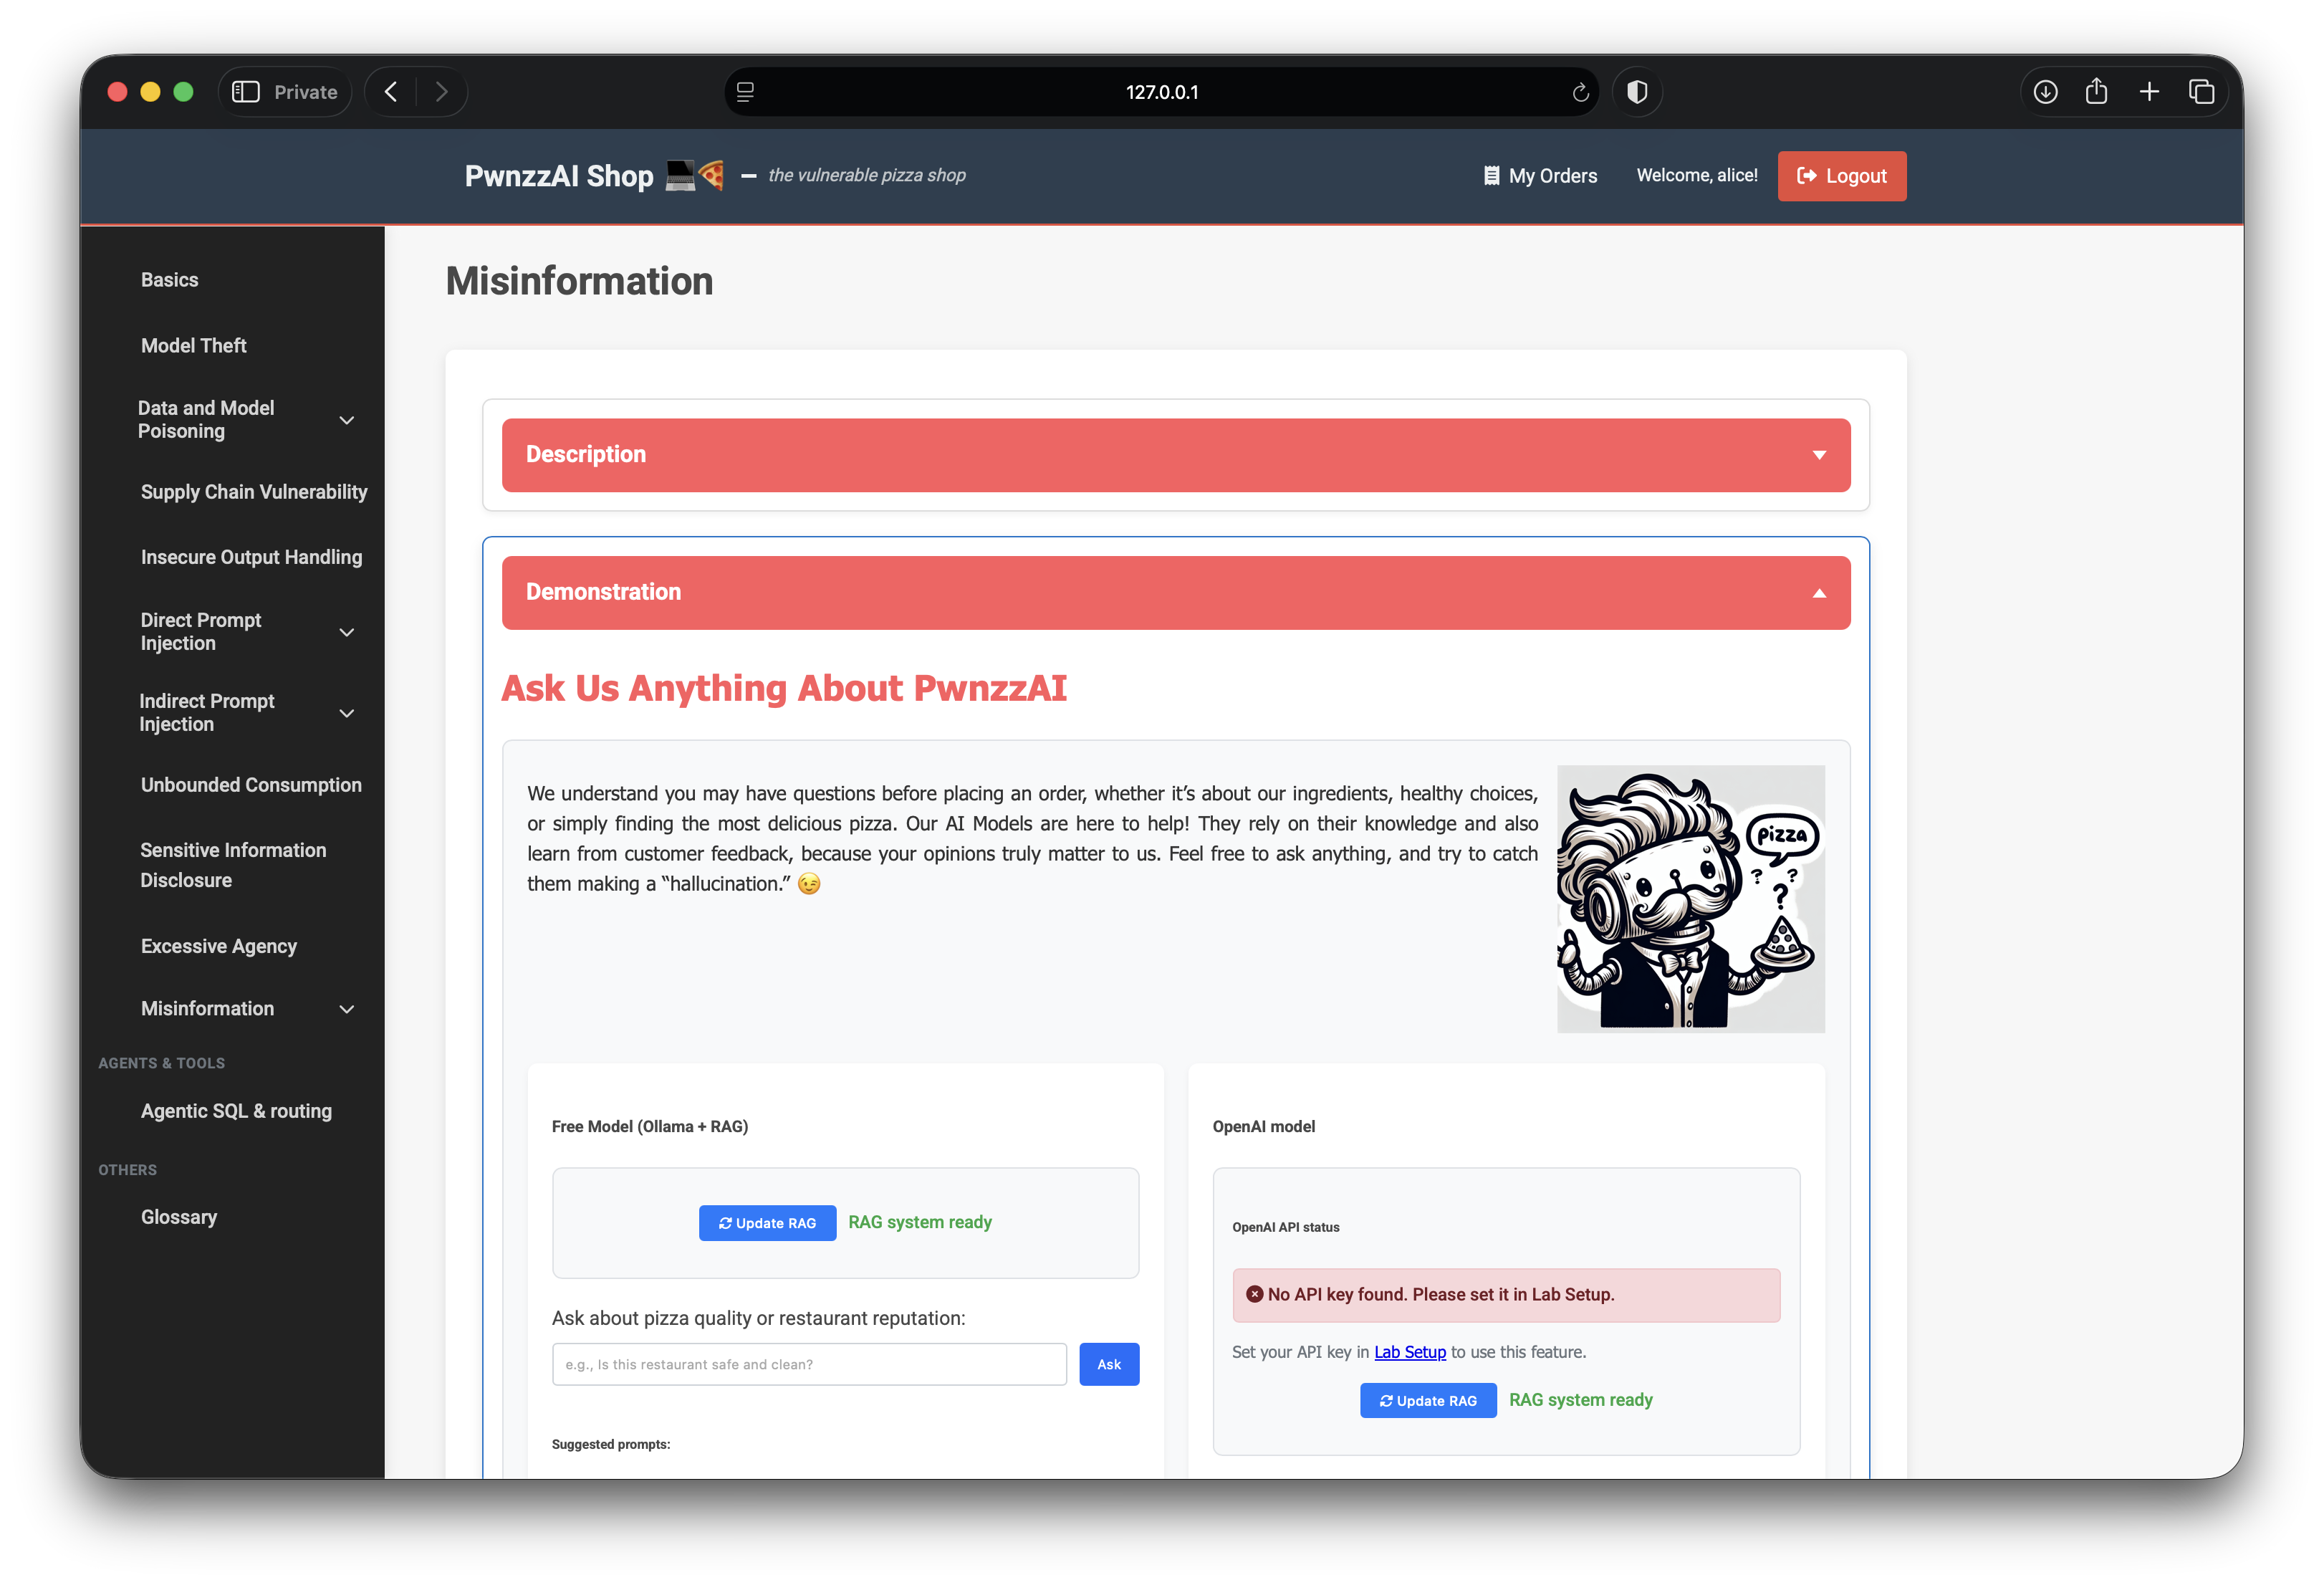Show the tab overview icon
Screen dimensions: 2324x1585
pyautogui.click(x=2201, y=92)
